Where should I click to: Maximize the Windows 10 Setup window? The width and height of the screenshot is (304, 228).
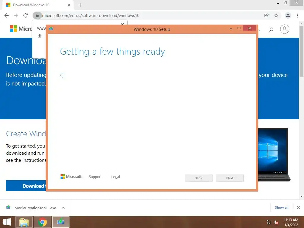coord(239,28)
